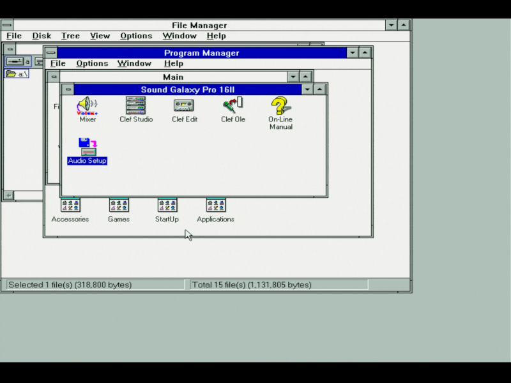511x383 pixels.
Task: Open Main window control menu box
Action: [54, 77]
